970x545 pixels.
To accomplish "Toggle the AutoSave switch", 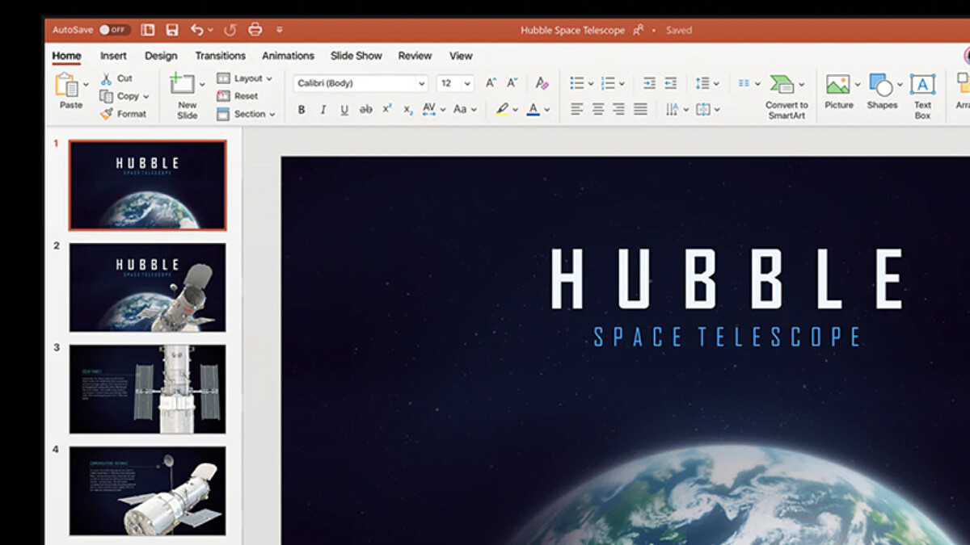I will coord(114,30).
